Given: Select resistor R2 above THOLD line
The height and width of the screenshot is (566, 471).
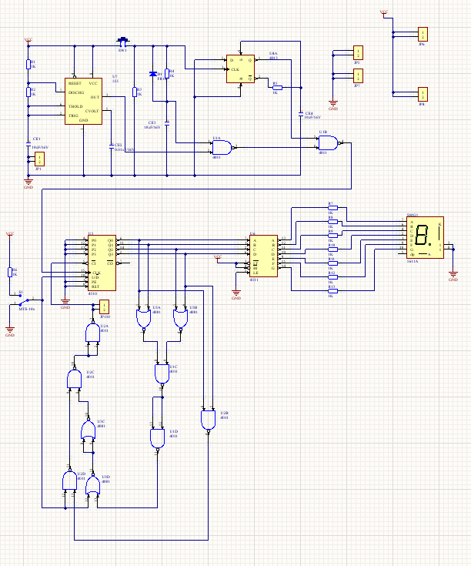Looking at the screenshot, I should 28,92.
